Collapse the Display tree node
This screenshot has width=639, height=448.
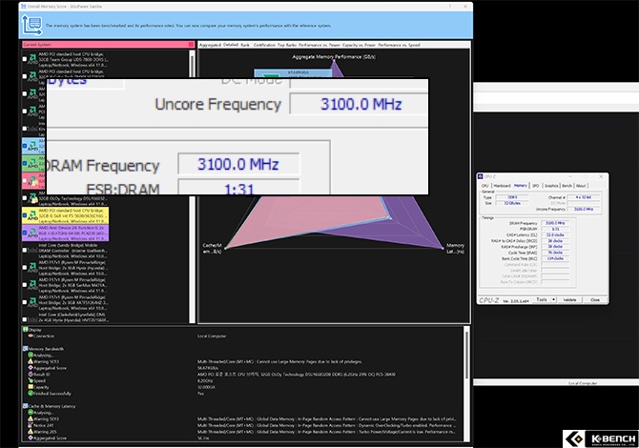(24, 330)
